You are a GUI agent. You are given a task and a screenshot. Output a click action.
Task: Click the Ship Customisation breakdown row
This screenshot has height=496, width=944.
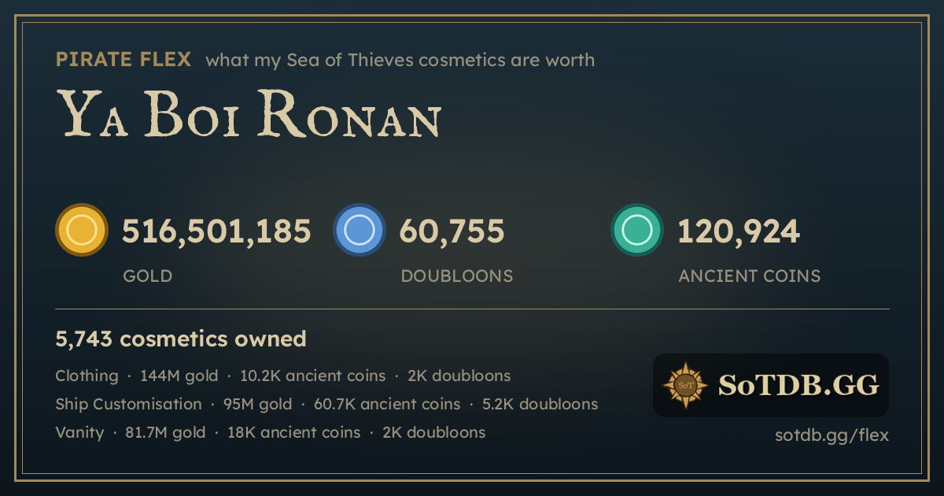pyautogui.click(x=326, y=404)
